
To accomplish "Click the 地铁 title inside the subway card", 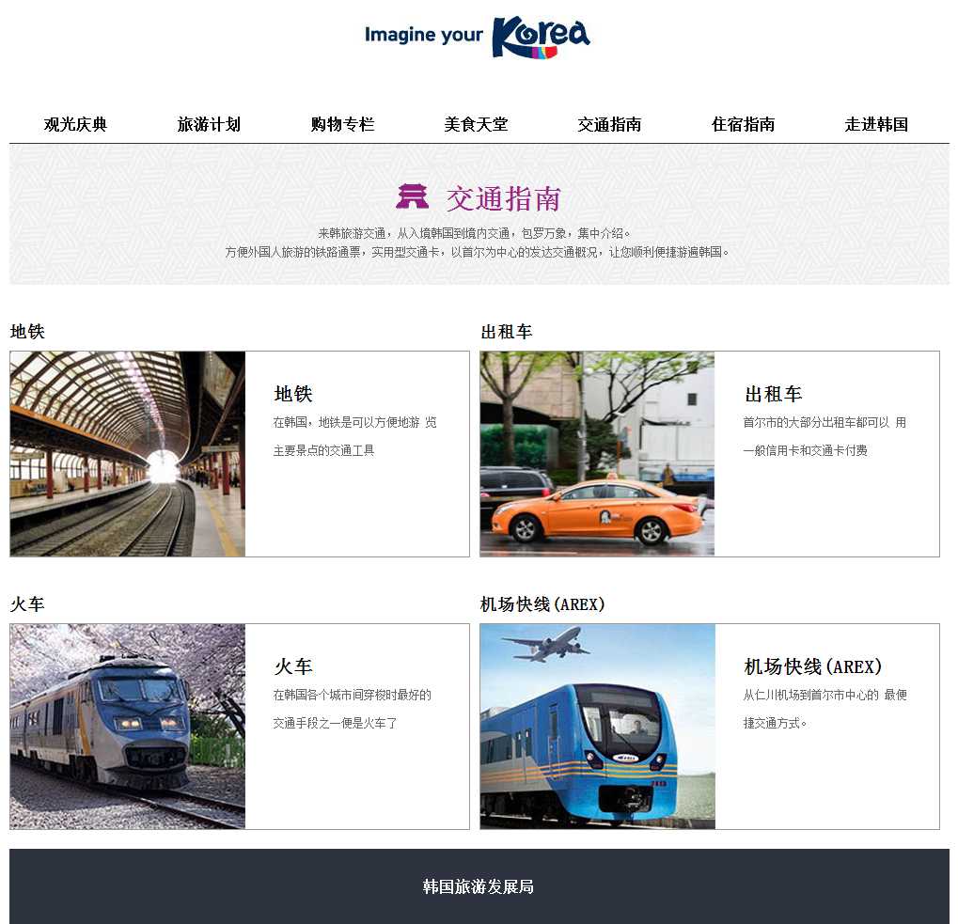I will point(293,394).
